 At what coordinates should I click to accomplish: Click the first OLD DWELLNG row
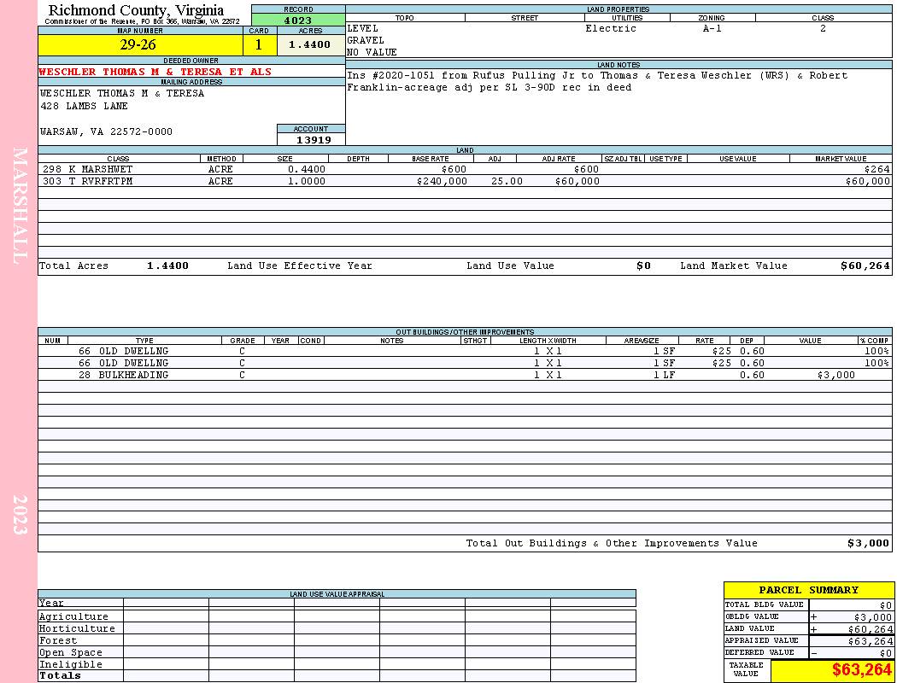point(465,351)
